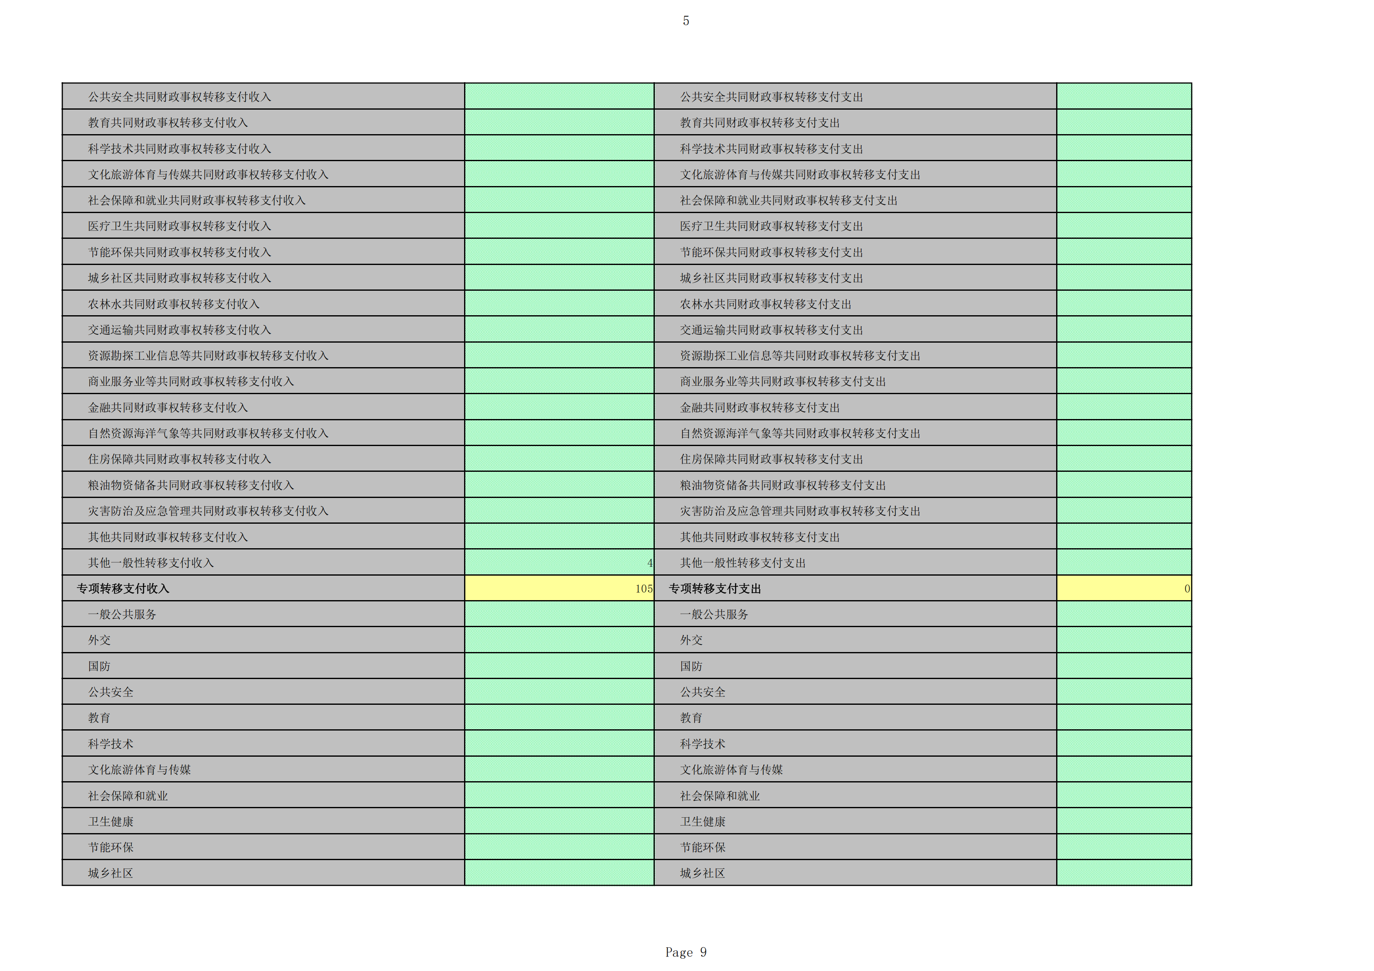Click 灾害防治及应急管理共同财政事权转移支付收入
1374x971 pixels.
coord(208,512)
